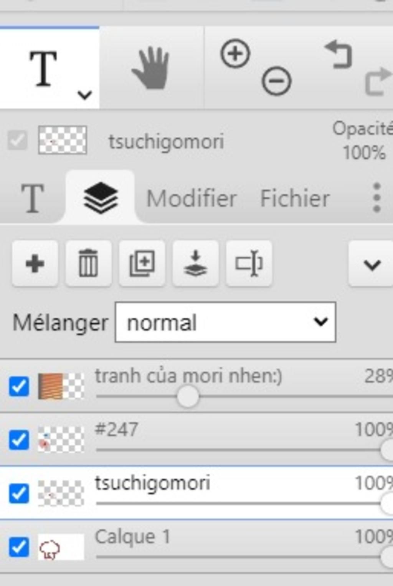Switch to the Layers tab
This screenshot has height=586, width=393.
[101, 198]
